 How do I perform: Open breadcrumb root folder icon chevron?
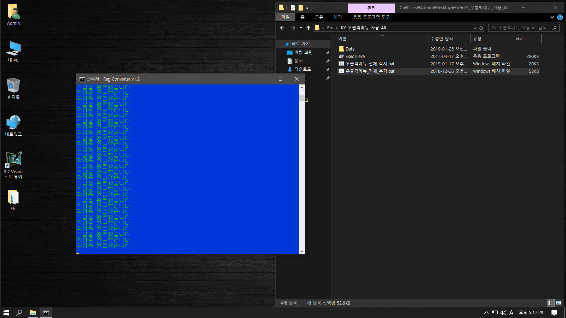point(323,28)
